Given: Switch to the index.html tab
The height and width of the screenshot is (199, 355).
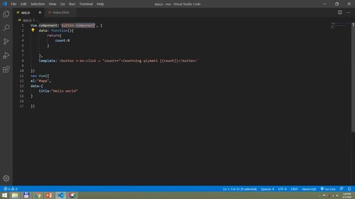Looking at the screenshot, I should click(61, 12).
